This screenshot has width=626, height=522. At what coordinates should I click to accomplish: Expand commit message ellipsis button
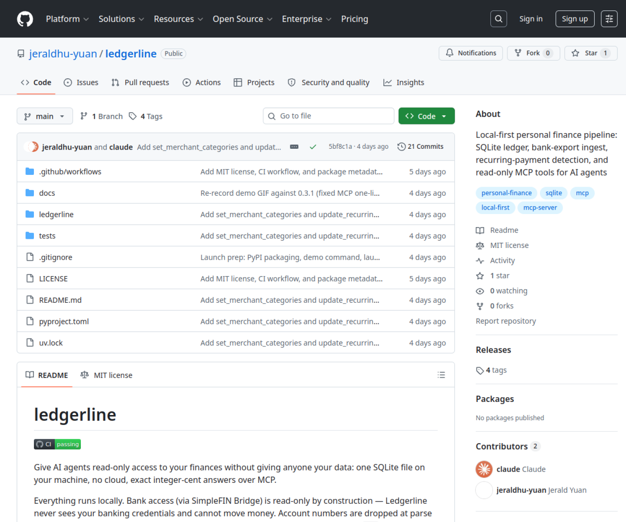click(294, 147)
